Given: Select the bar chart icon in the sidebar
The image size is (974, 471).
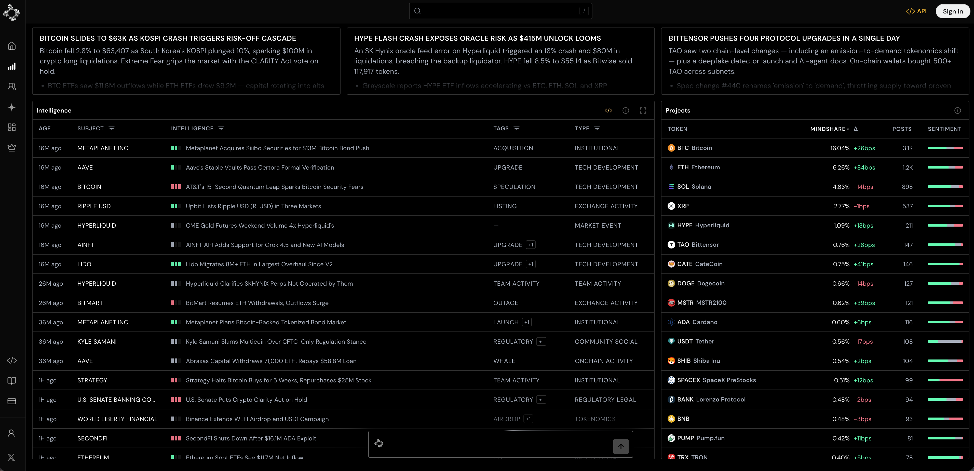Looking at the screenshot, I should pyautogui.click(x=12, y=66).
